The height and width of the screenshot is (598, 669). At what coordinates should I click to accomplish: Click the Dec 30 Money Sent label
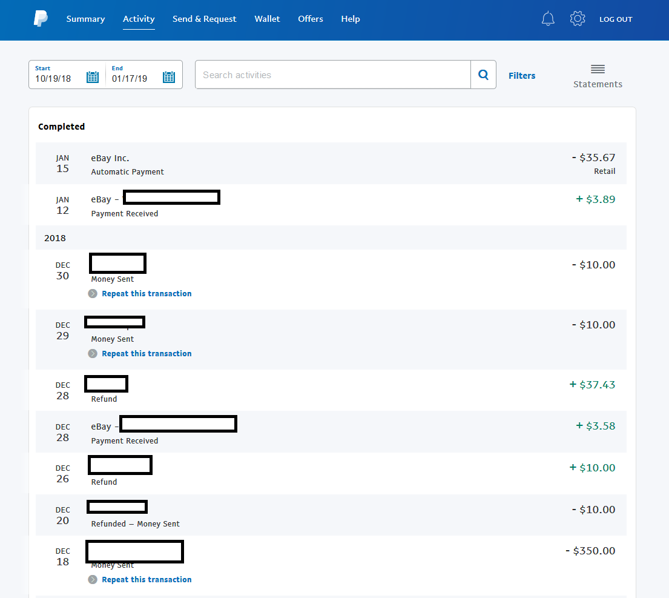coord(112,279)
